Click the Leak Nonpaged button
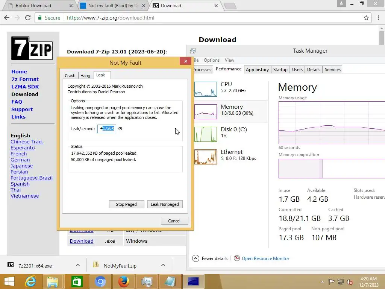 (x=165, y=204)
